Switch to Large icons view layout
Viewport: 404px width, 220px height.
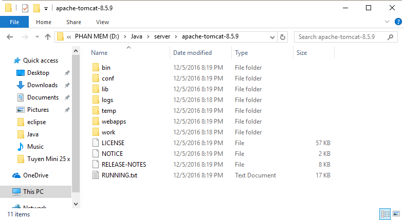396,214
